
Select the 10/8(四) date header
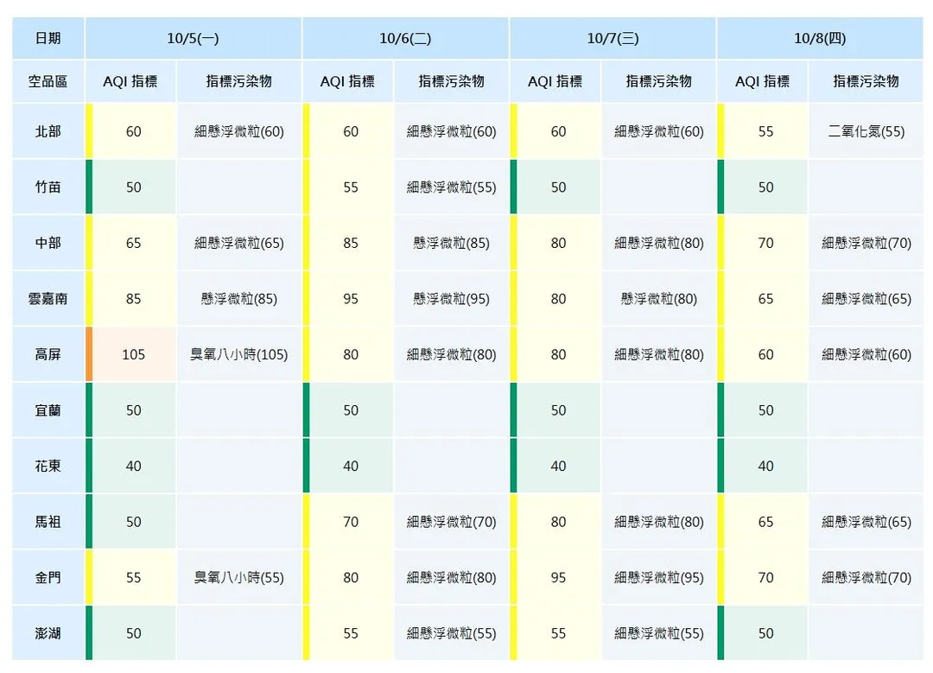[820, 39]
